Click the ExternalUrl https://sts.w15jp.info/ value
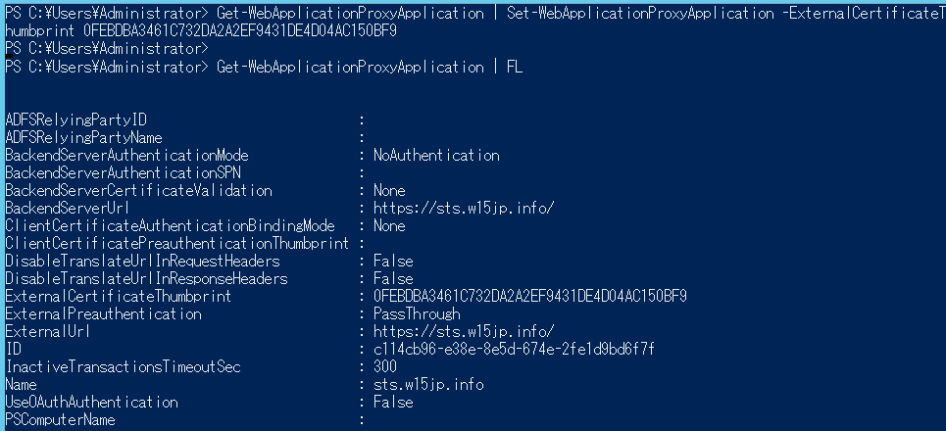Screen dimensions: 946x431 (x=464, y=331)
